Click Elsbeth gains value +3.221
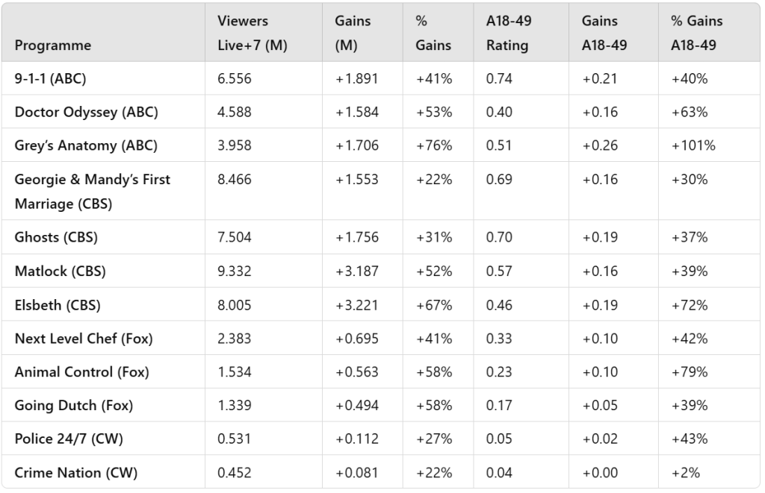The width and height of the screenshot is (765, 493). point(356,304)
